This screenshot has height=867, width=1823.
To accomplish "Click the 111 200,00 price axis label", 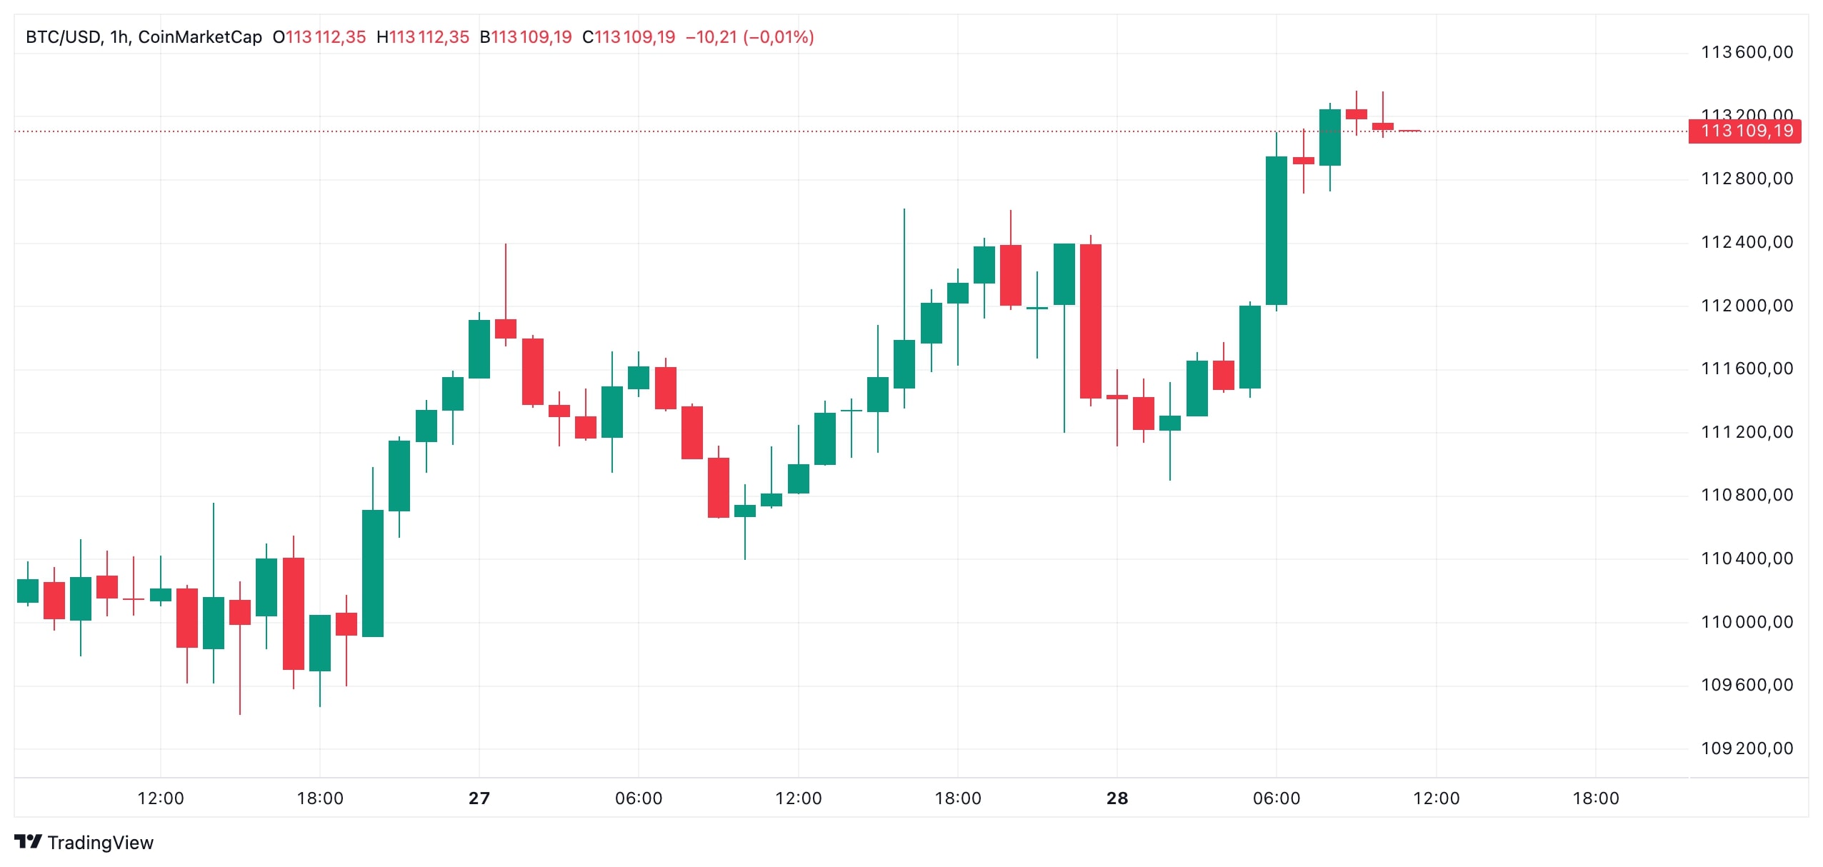I will pyautogui.click(x=1747, y=432).
